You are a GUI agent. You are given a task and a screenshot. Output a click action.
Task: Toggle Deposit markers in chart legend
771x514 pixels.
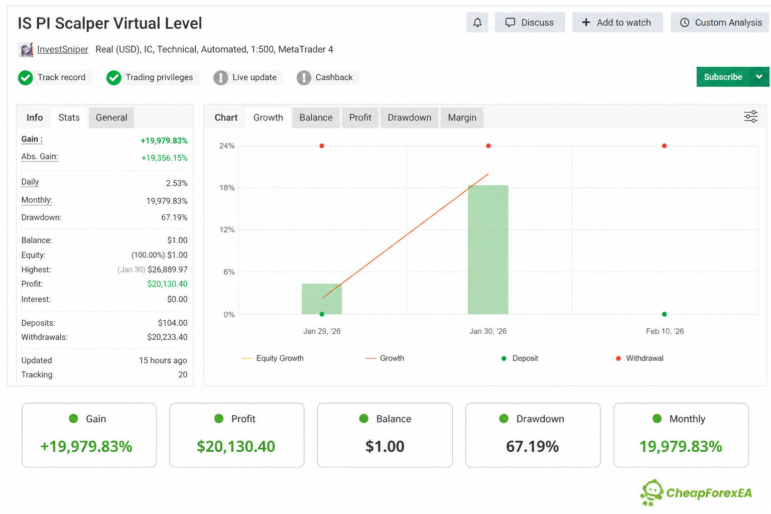(520, 358)
